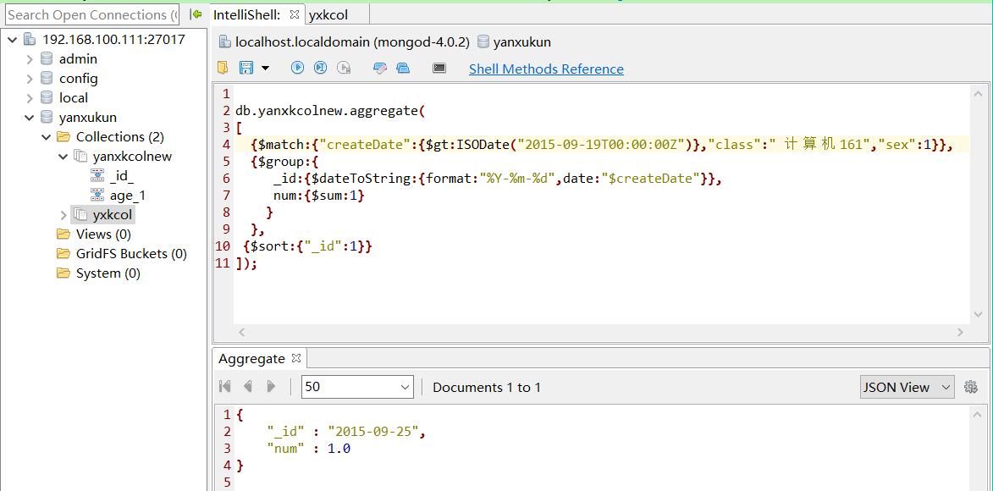The width and height of the screenshot is (993, 491).
Task: Click the blue stacked result tabs icon
Action: coord(403,68)
